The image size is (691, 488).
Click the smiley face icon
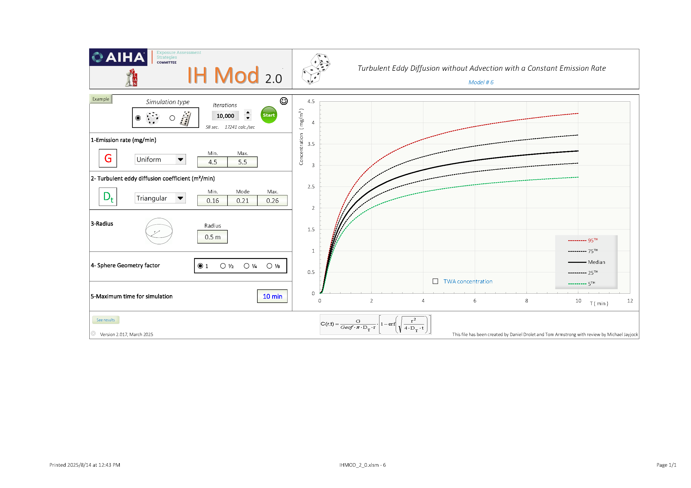pos(283,101)
